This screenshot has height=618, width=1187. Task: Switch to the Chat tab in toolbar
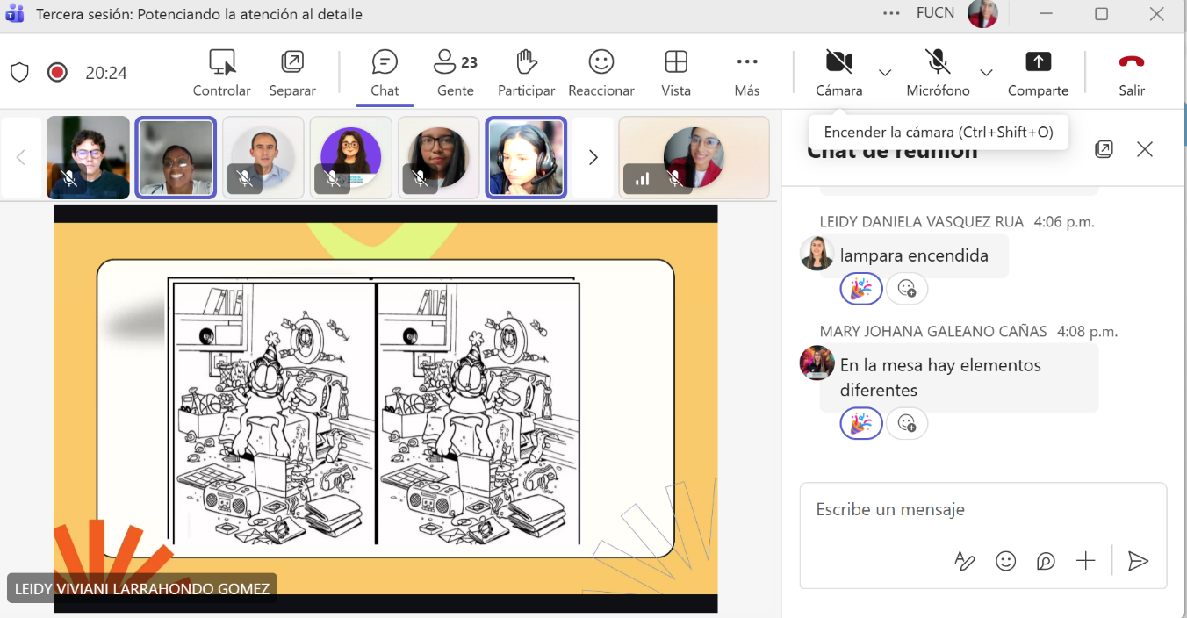coord(385,73)
